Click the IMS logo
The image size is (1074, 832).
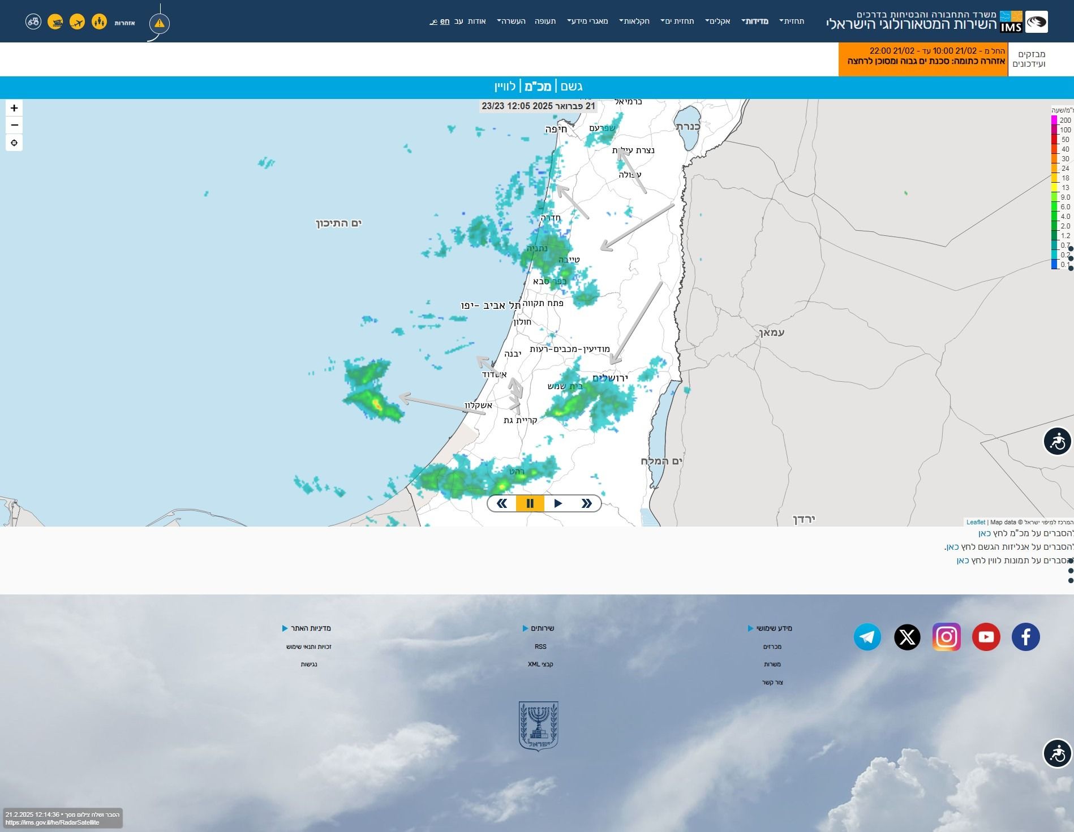coord(1011,21)
